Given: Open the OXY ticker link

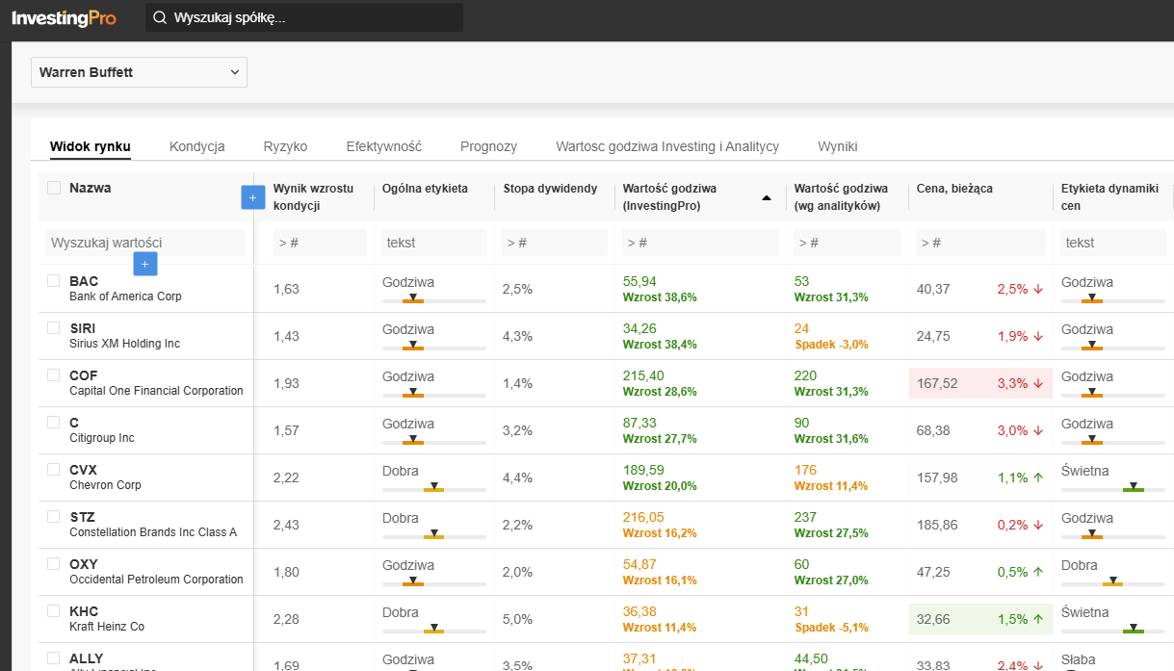Looking at the screenshot, I should point(84,564).
